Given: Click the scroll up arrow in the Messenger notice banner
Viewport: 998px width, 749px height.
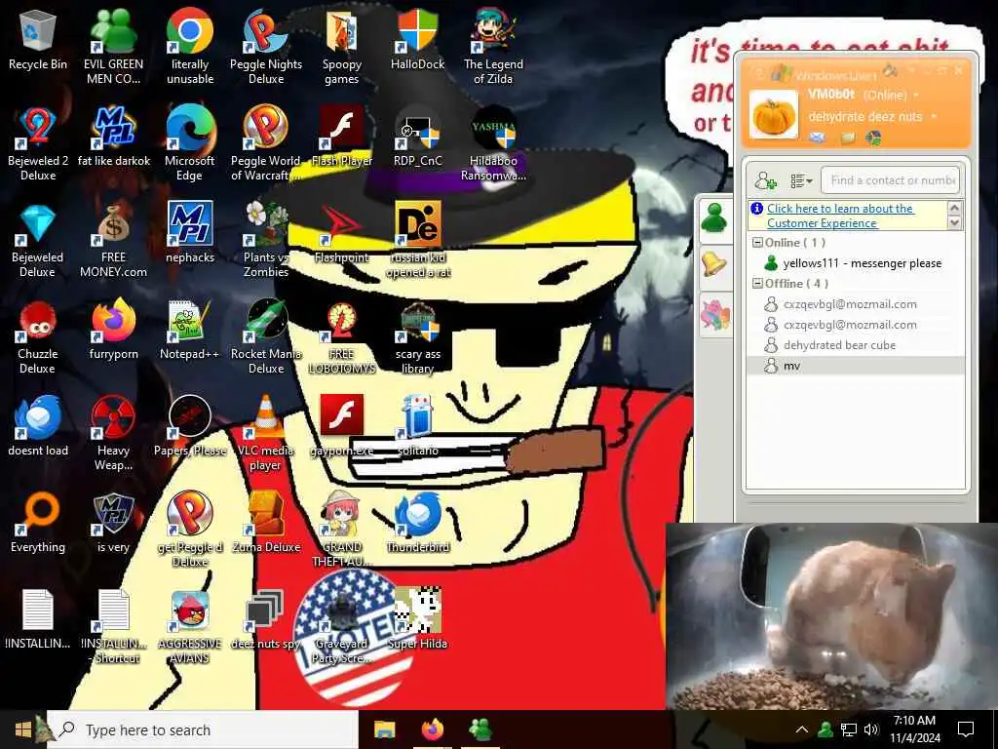Looking at the screenshot, I should 954,209.
